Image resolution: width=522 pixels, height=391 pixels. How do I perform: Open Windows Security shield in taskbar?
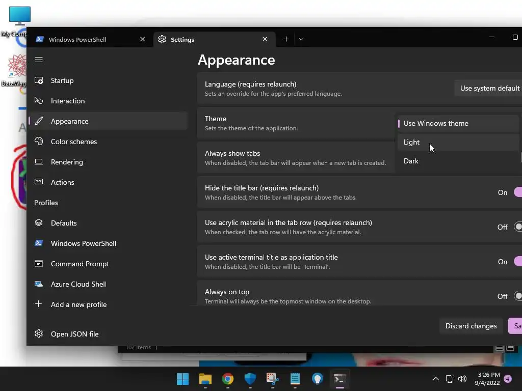(x=250, y=379)
